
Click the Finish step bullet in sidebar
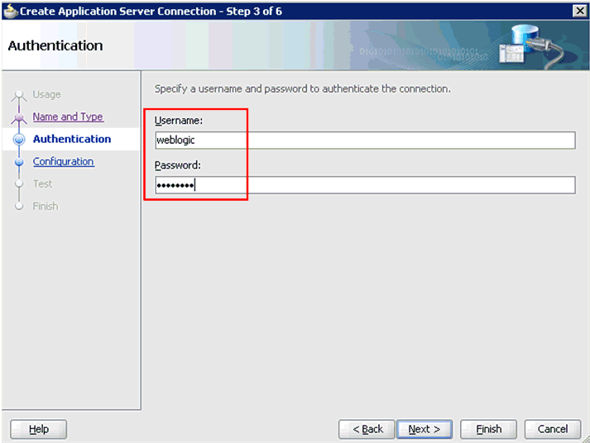click(x=19, y=207)
